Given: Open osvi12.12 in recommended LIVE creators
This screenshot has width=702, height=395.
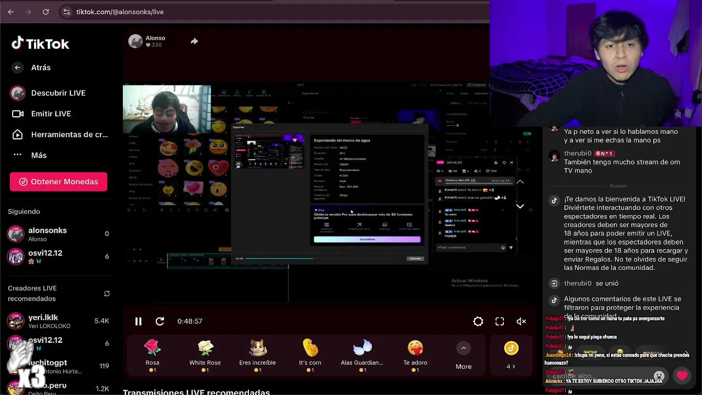Looking at the screenshot, I should point(58,344).
